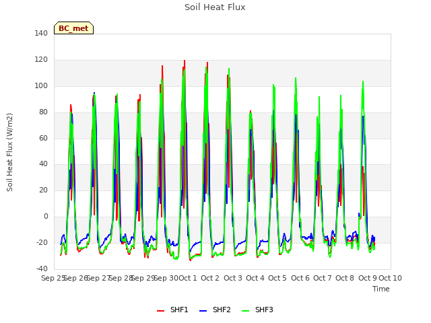Click the Oct 10 x-axis date label
The image size is (431, 323).
coord(391,278)
